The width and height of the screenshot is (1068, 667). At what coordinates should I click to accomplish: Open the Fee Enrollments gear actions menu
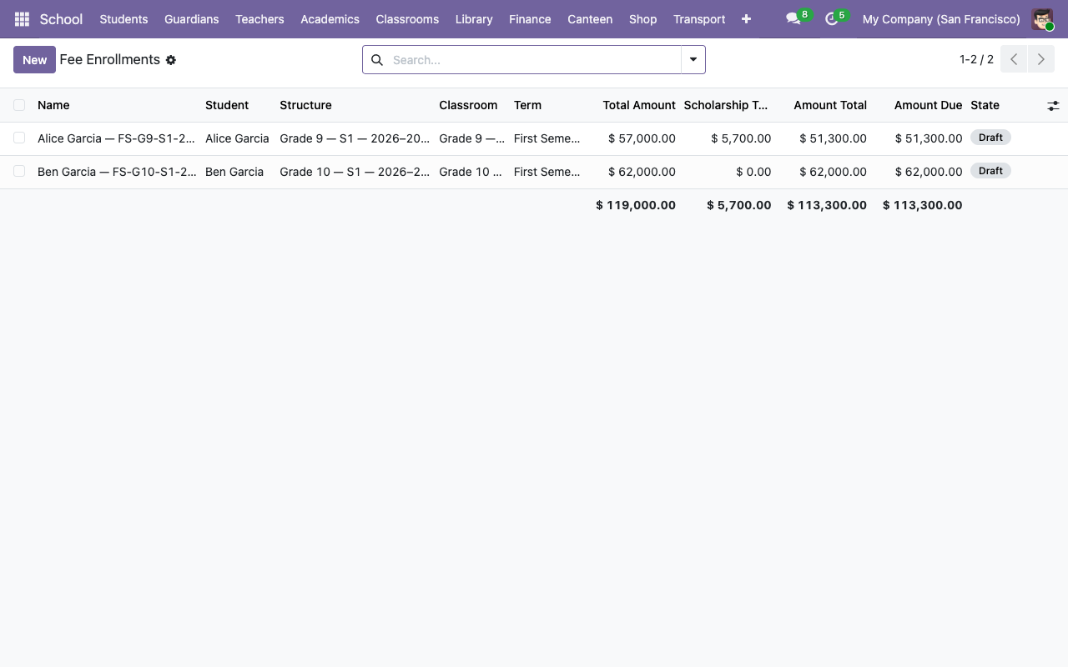click(171, 60)
